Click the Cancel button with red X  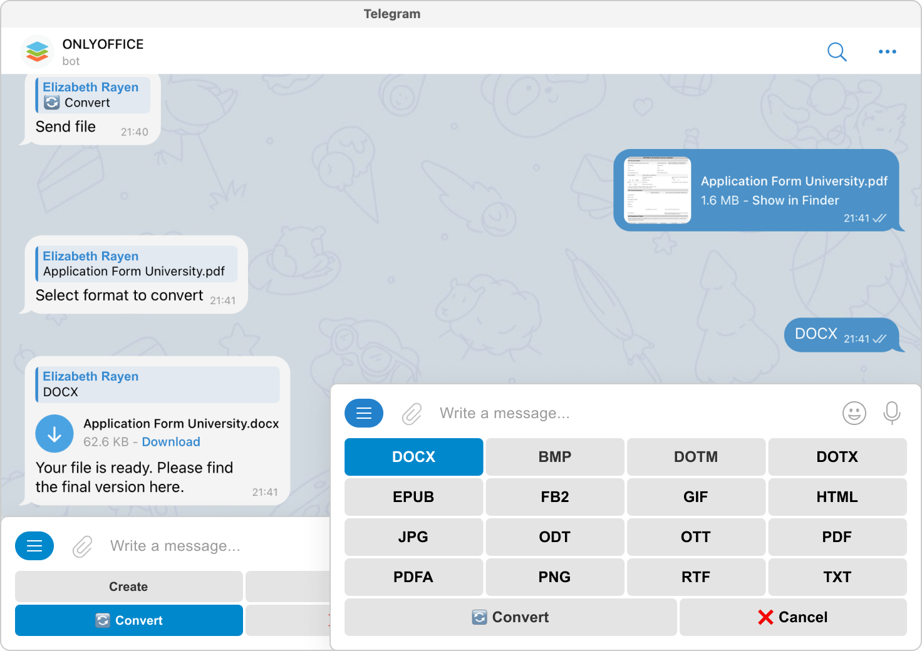pyautogui.click(x=793, y=617)
